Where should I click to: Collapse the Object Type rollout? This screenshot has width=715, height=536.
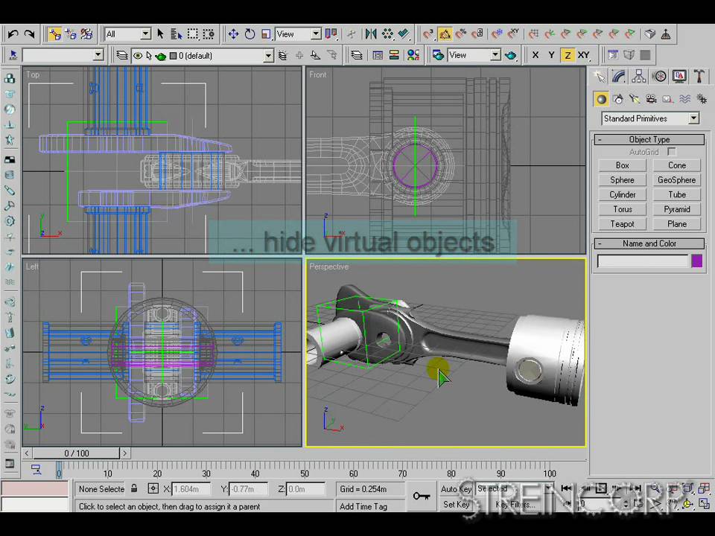649,139
